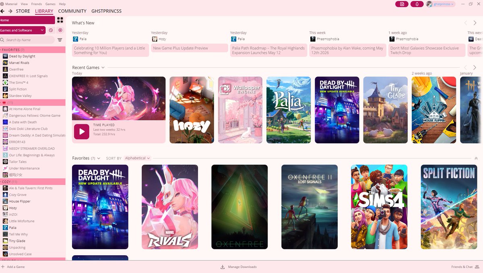Open the Friends menu
The height and width of the screenshot is (273, 483).
pyautogui.click(x=36, y=4)
